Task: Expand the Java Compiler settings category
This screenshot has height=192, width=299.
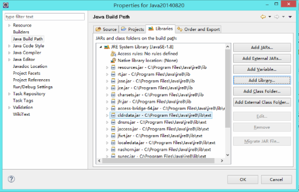Action: coord(9,53)
